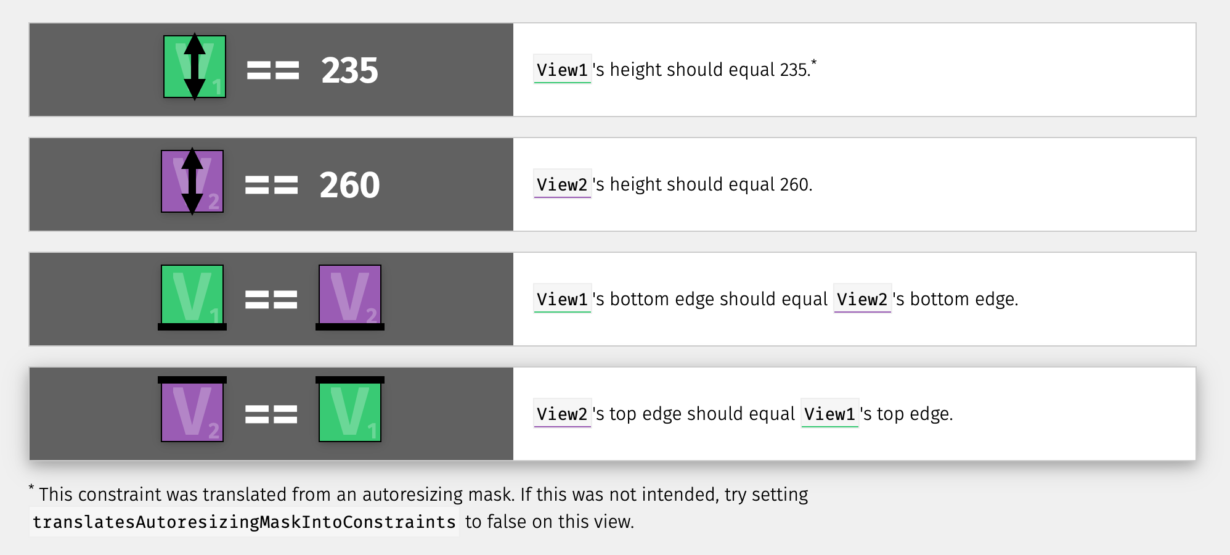Click the == sign in the 260 row
Image resolution: width=1230 pixels, height=555 pixels.
click(271, 185)
